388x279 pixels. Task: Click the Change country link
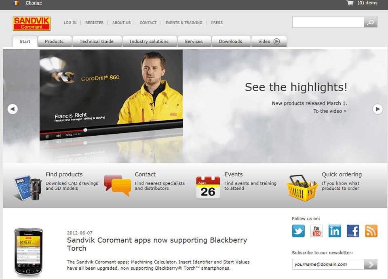(x=34, y=3)
